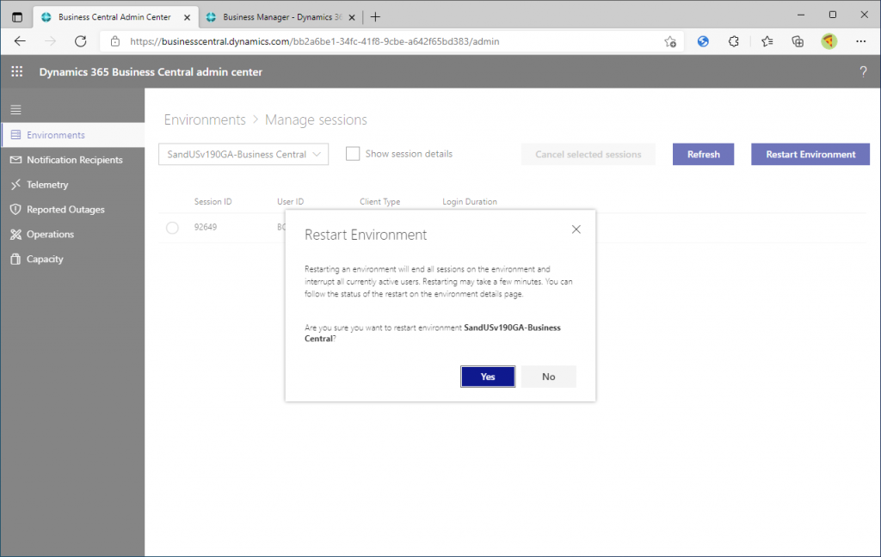The height and width of the screenshot is (557, 881).
Task: Open Reported Outages in sidebar
Action: [x=73, y=209]
